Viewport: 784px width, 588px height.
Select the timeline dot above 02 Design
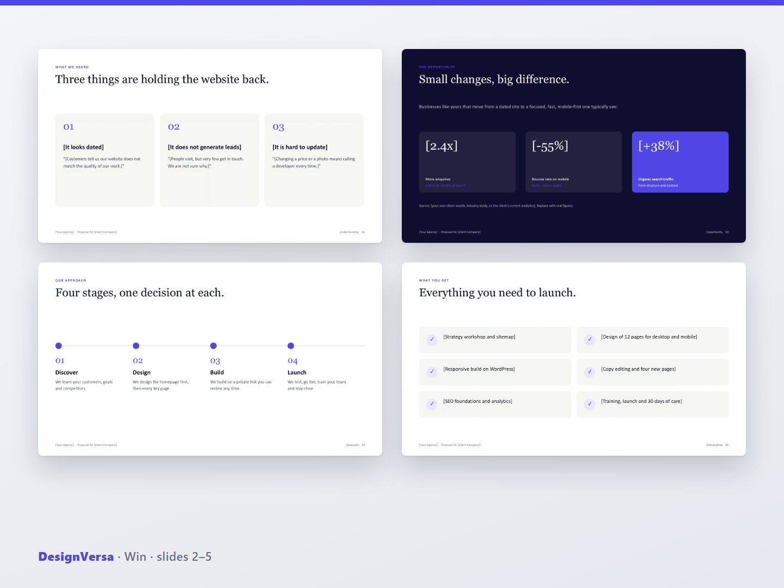pyautogui.click(x=136, y=346)
